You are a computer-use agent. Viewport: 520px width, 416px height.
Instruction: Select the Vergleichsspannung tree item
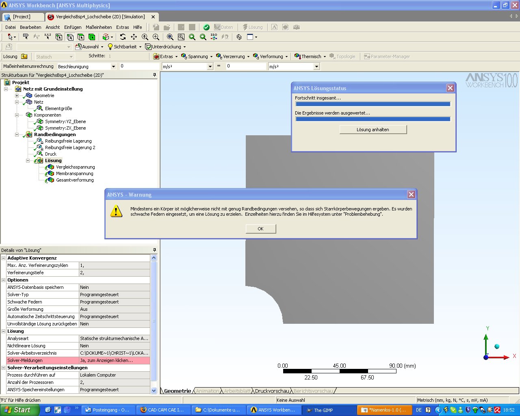[76, 167]
